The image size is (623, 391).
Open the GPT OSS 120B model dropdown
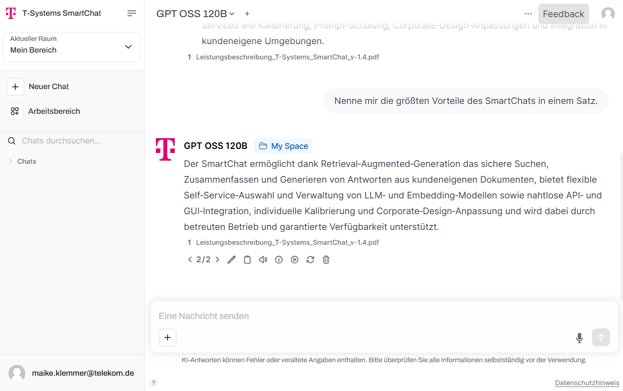(x=196, y=14)
